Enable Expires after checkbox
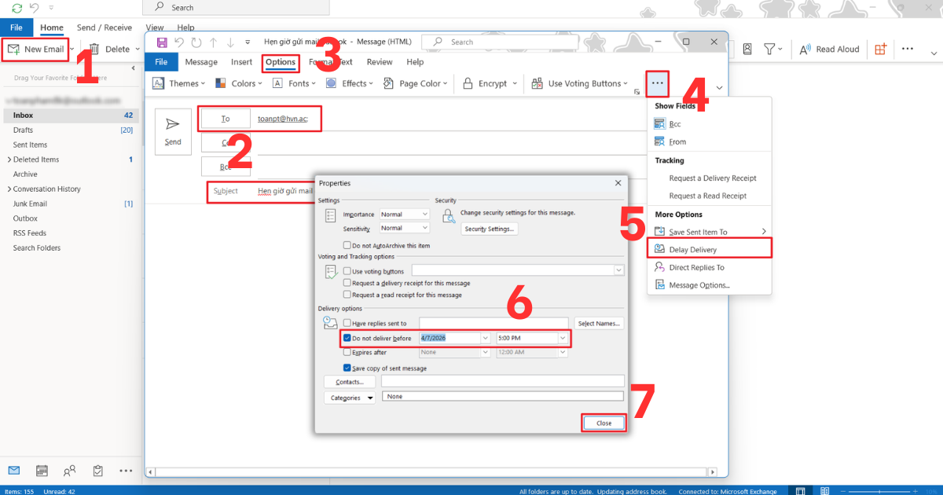This screenshot has height=495, width=943. [347, 353]
